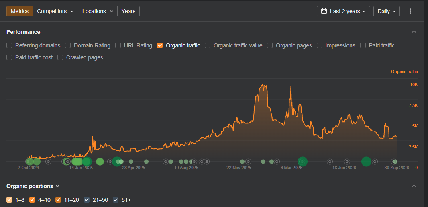Switch to the Years tab
This screenshot has width=428, height=207.
(128, 11)
